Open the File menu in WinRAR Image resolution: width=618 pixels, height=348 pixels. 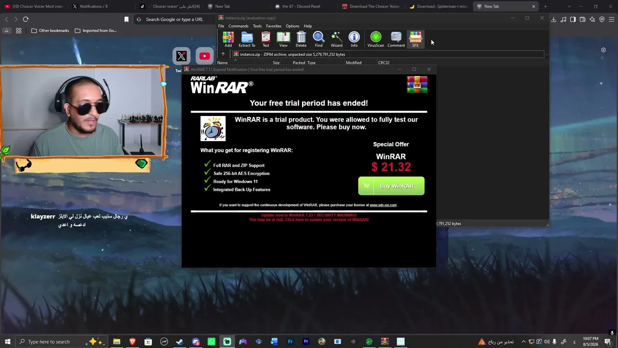click(221, 26)
